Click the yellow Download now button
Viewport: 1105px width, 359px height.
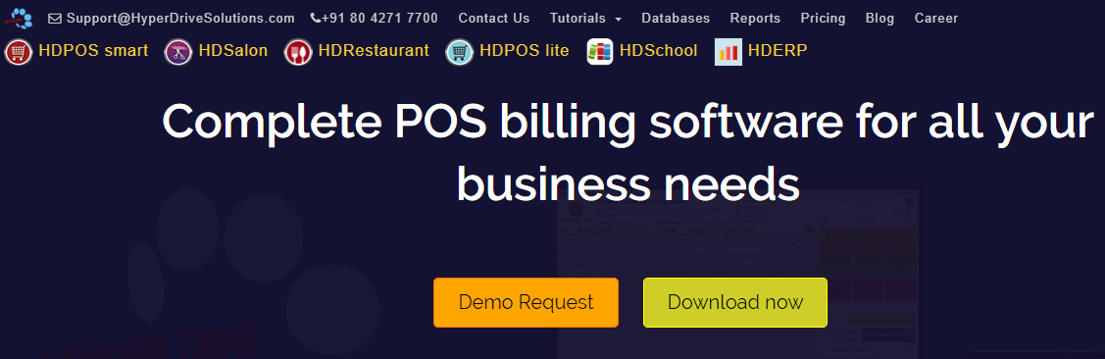tap(735, 302)
